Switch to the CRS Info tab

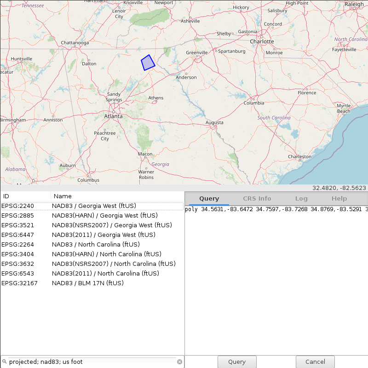pos(257,199)
